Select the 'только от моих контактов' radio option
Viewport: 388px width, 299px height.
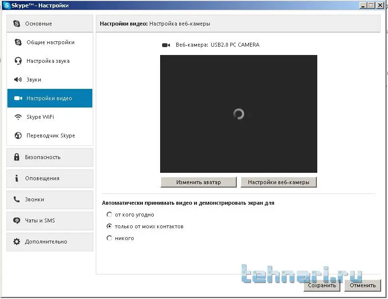point(109,226)
